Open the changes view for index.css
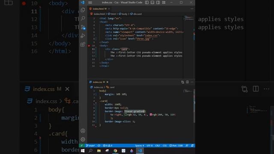The height and width of the screenshot is (154, 274). click(183, 82)
